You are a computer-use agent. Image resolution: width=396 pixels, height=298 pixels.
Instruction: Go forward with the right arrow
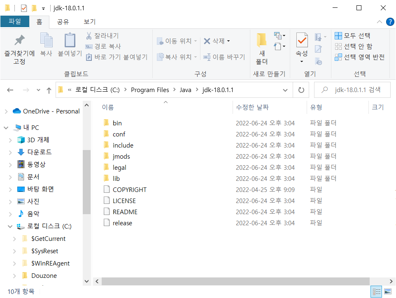point(26,90)
